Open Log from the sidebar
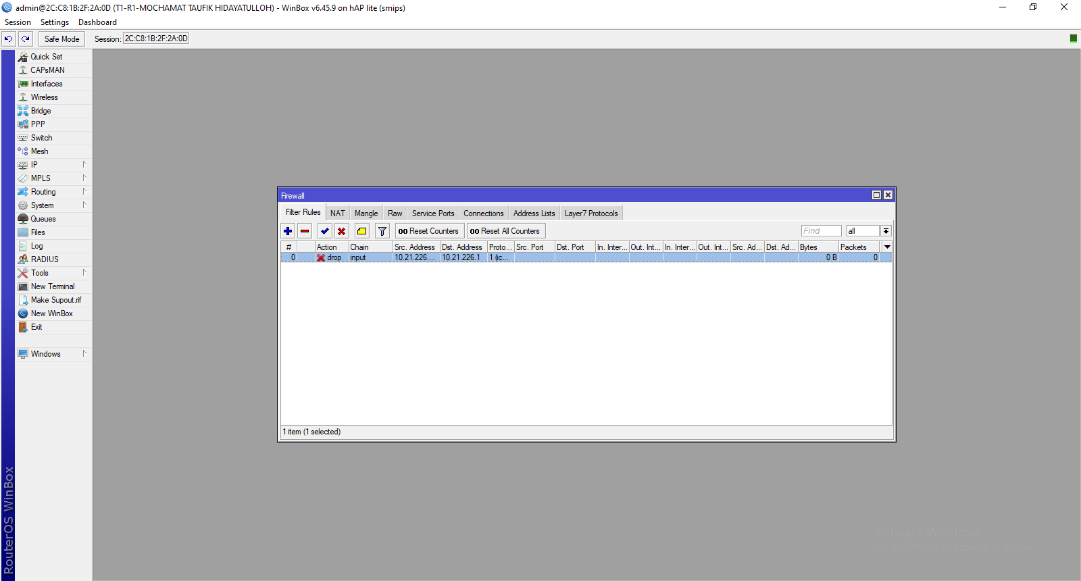 (54, 246)
